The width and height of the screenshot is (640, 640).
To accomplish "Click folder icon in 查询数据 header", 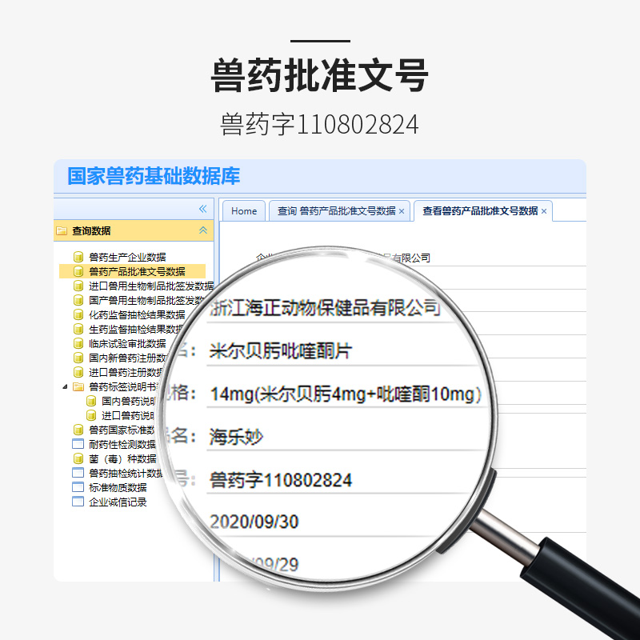I will (62, 230).
